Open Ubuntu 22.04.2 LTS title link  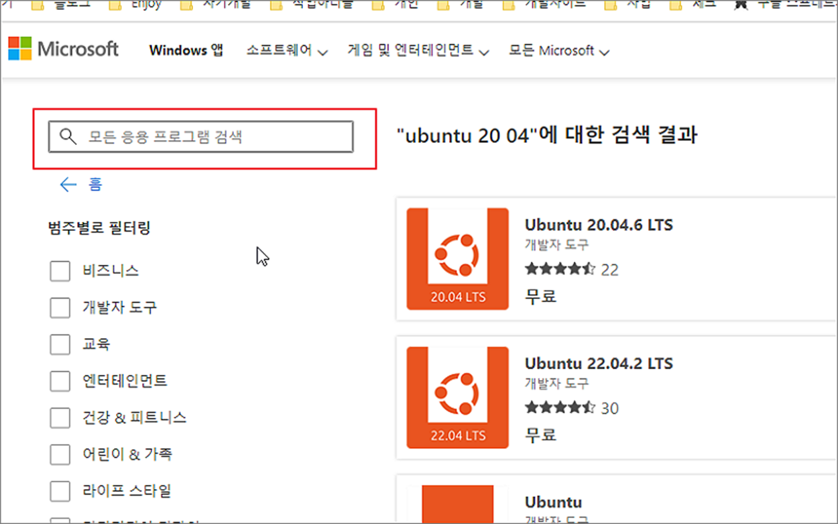599,363
